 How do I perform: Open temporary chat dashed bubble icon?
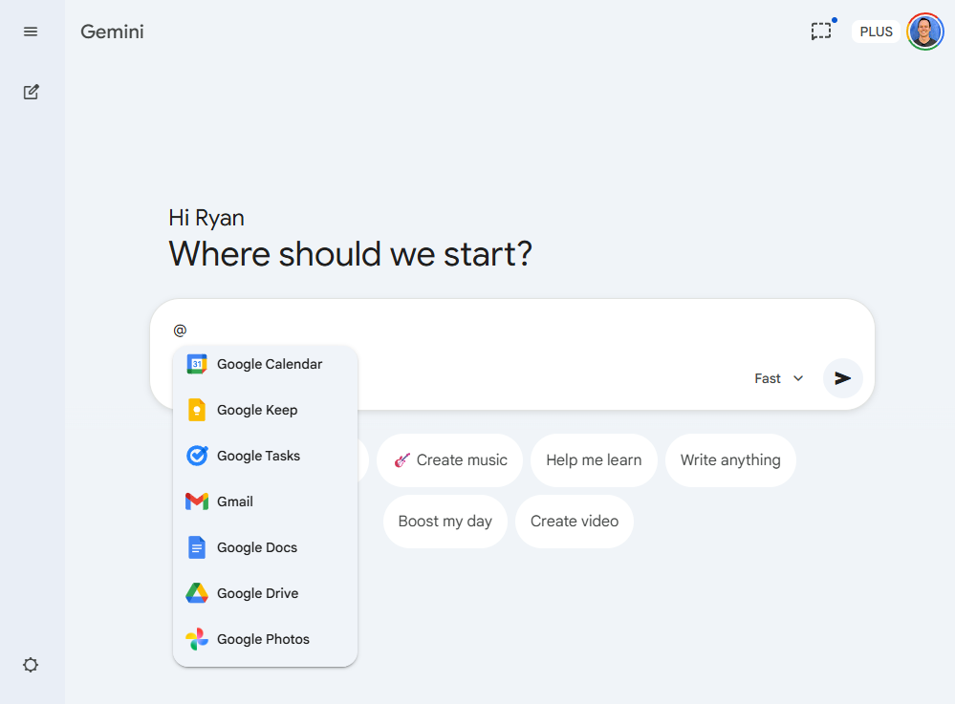821,31
